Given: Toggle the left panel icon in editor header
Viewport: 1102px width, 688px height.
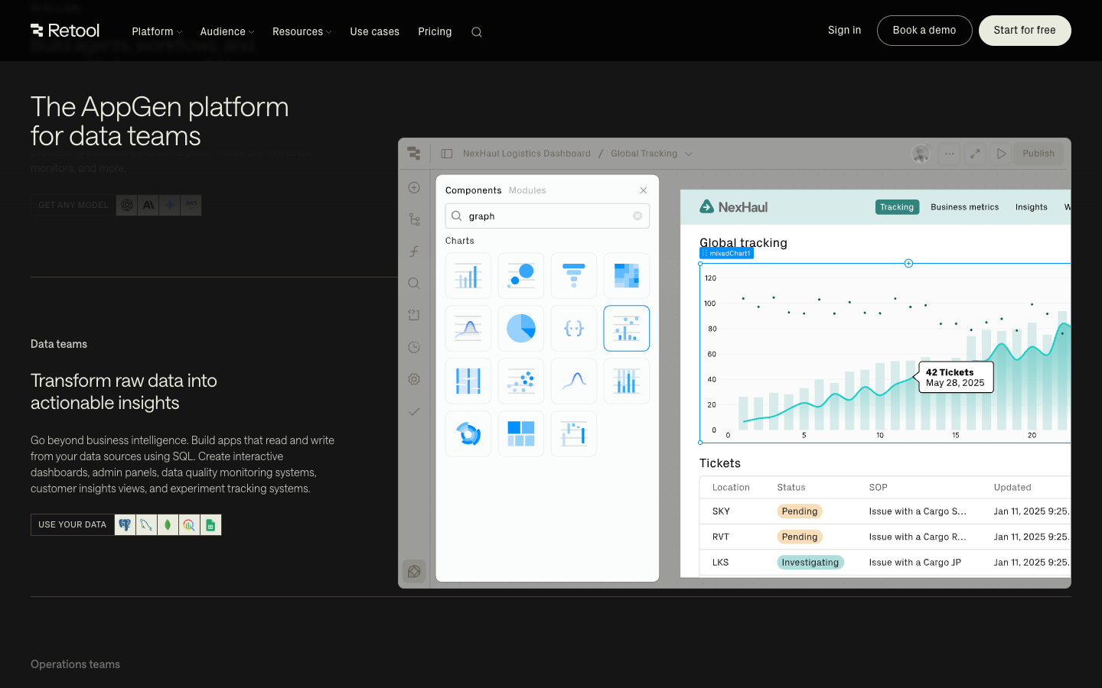Looking at the screenshot, I should coord(447,154).
